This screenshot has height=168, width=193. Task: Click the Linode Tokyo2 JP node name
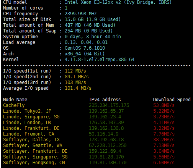coord(27,111)
